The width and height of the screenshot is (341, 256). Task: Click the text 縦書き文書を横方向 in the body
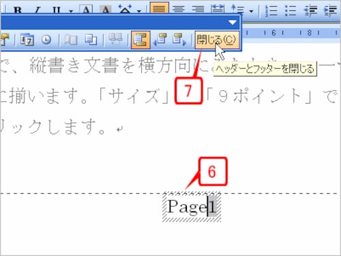[x=110, y=66]
